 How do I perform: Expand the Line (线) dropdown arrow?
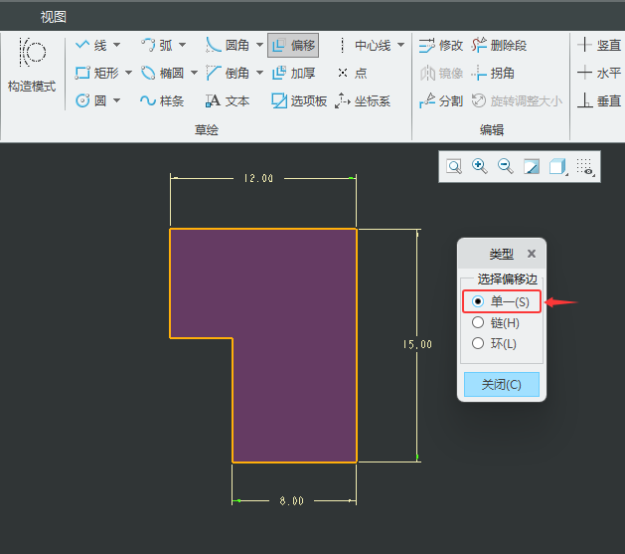(117, 45)
